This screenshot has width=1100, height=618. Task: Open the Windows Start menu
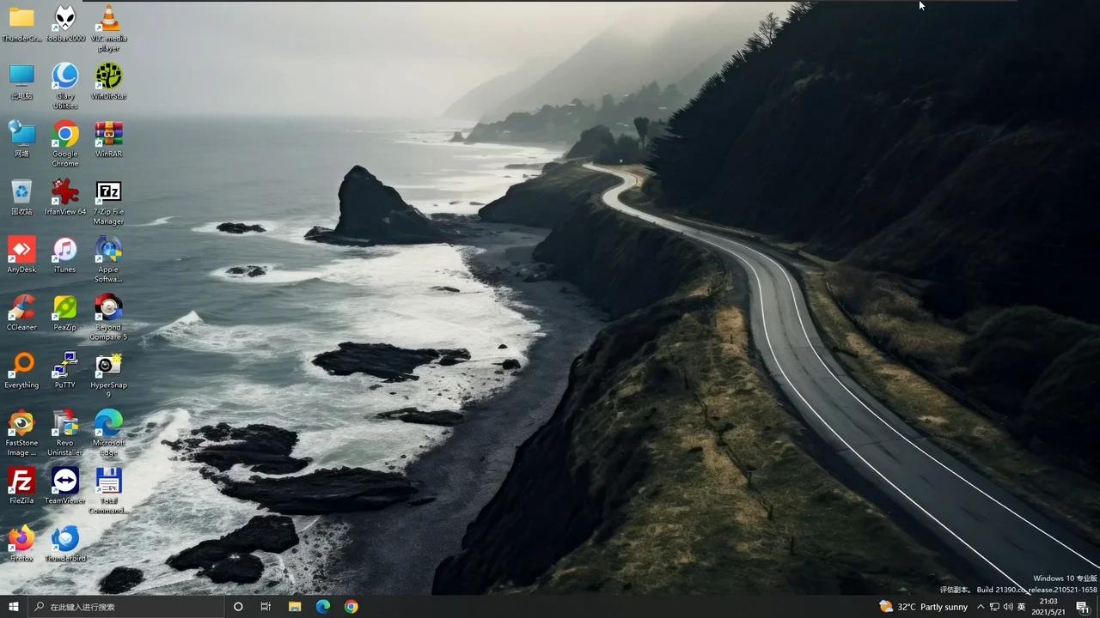click(13, 607)
